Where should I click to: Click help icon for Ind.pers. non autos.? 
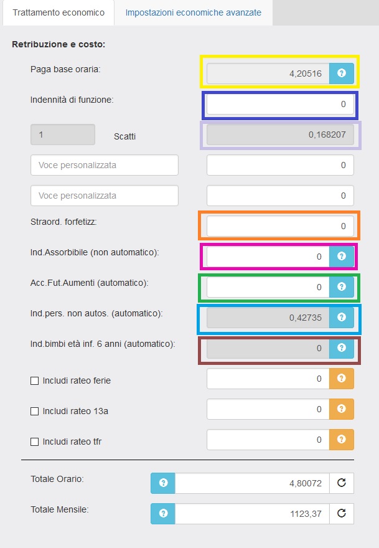[x=341, y=318]
